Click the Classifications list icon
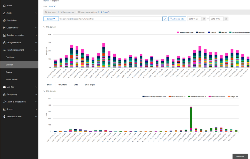Screen dimensions: 250x159 pyautogui.click(x=4, y=28)
